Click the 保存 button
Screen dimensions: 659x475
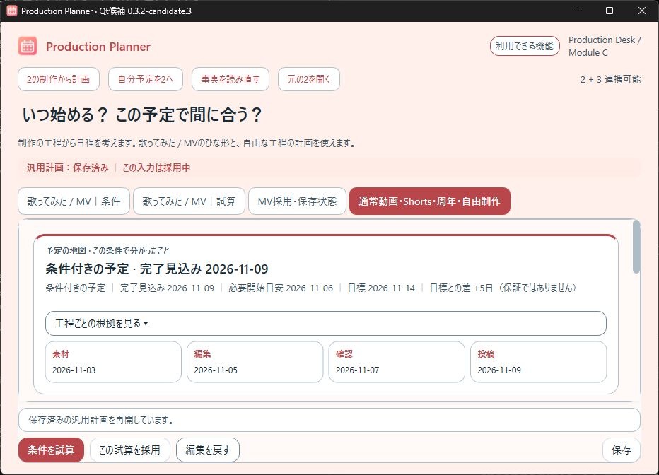(x=622, y=450)
